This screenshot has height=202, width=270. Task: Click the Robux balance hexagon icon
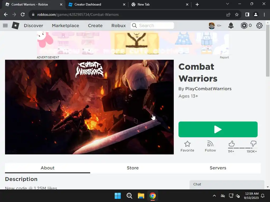pos(244,26)
